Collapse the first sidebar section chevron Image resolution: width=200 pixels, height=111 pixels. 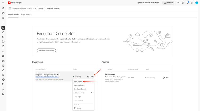tap(3, 23)
